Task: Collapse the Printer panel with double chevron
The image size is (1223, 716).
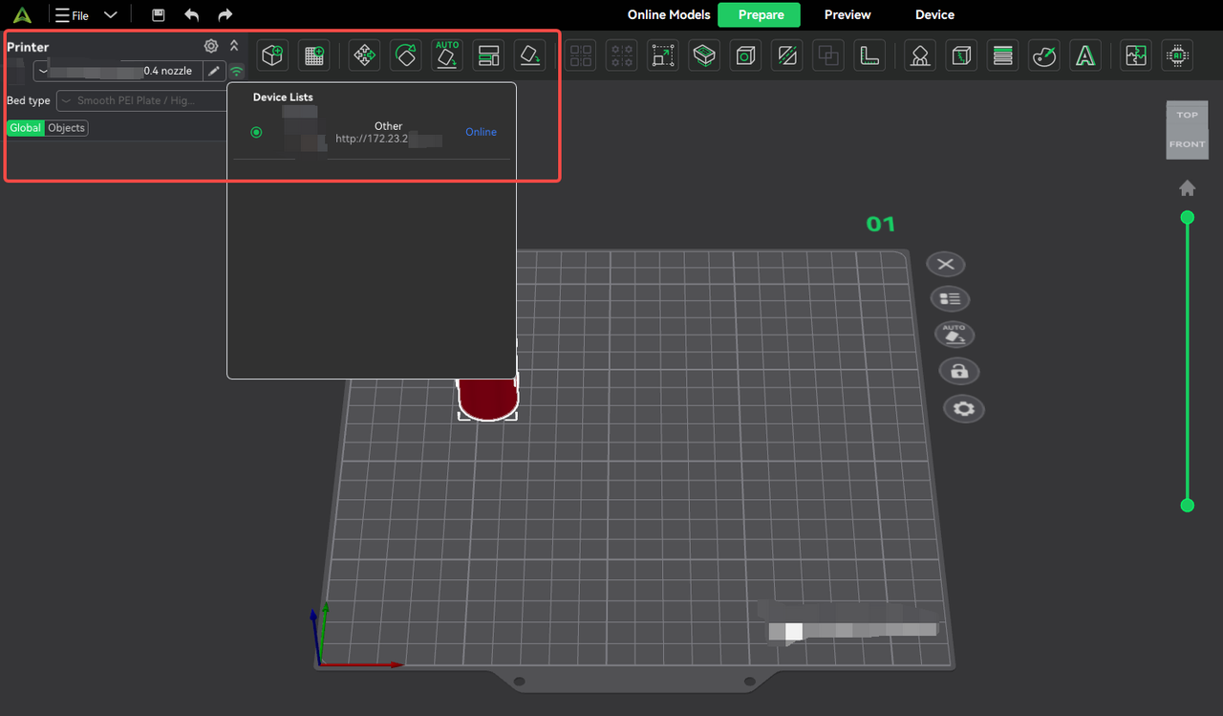Action: (234, 46)
